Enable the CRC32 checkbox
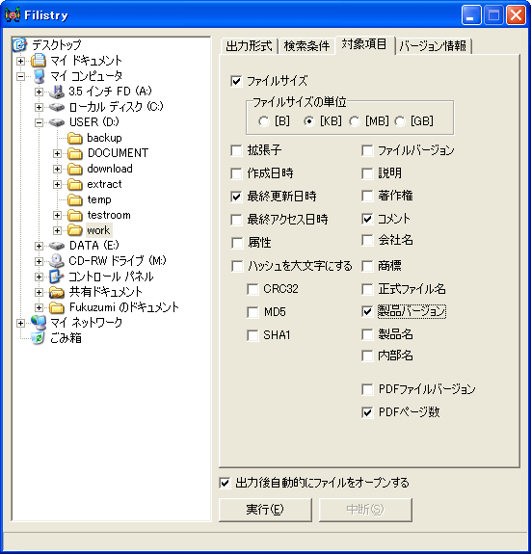The height and width of the screenshot is (554, 531). point(252,289)
